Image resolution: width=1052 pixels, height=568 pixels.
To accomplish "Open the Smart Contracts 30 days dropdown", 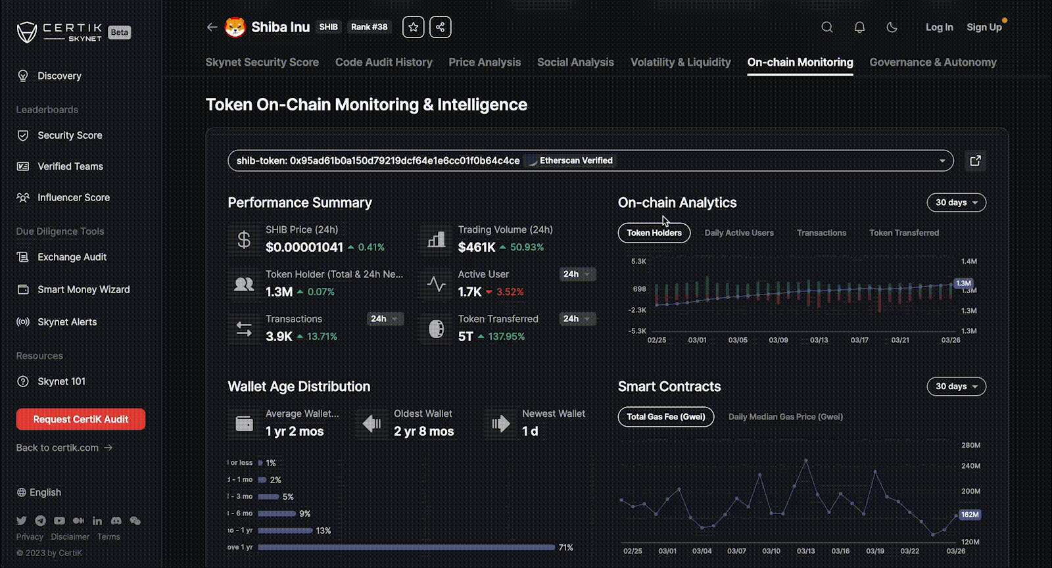I will (x=957, y=387).
